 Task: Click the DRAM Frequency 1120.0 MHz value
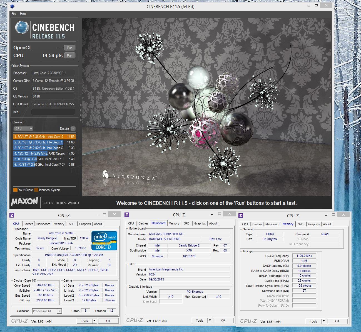[x=304, y=256]
